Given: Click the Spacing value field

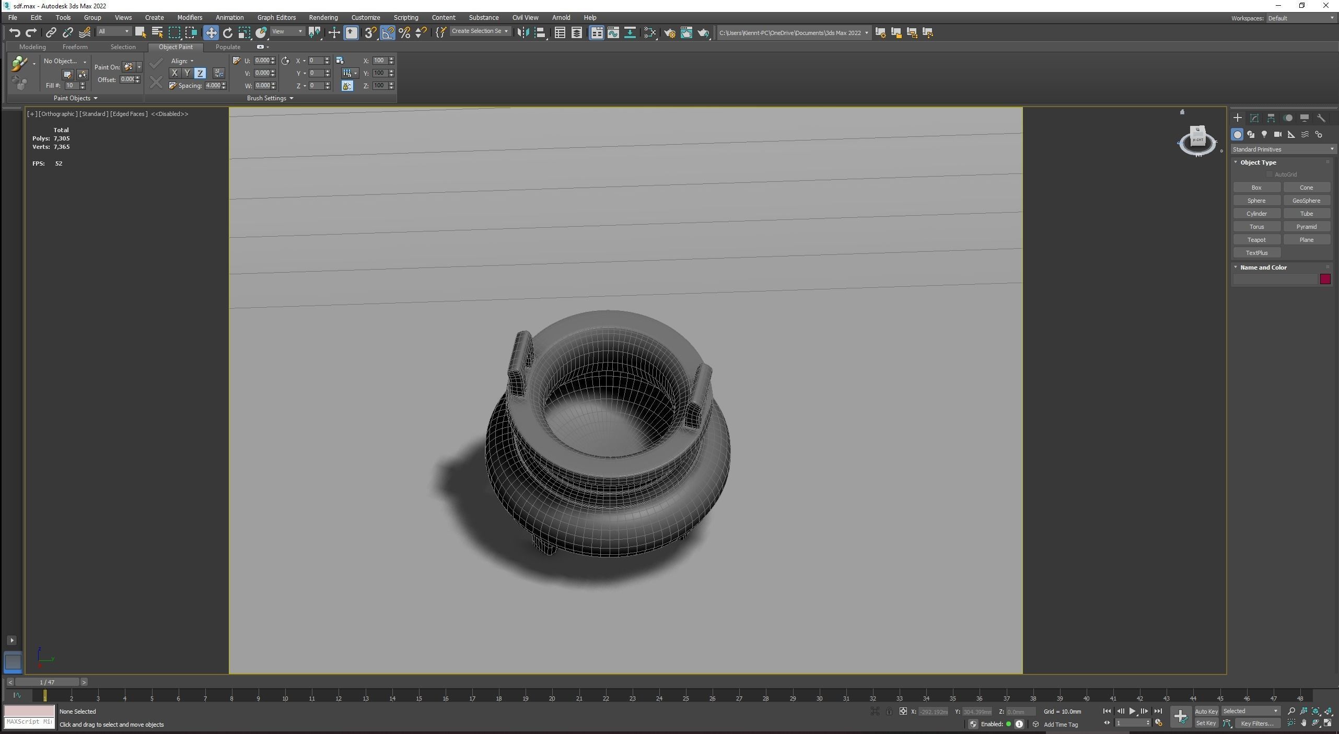Looking at the screenshot, I should point(213,86).
